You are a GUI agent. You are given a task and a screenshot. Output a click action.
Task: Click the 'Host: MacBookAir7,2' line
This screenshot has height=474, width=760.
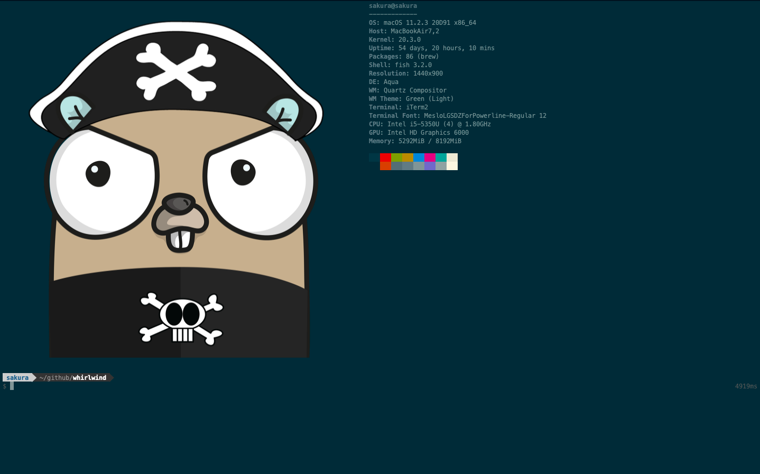404,31
